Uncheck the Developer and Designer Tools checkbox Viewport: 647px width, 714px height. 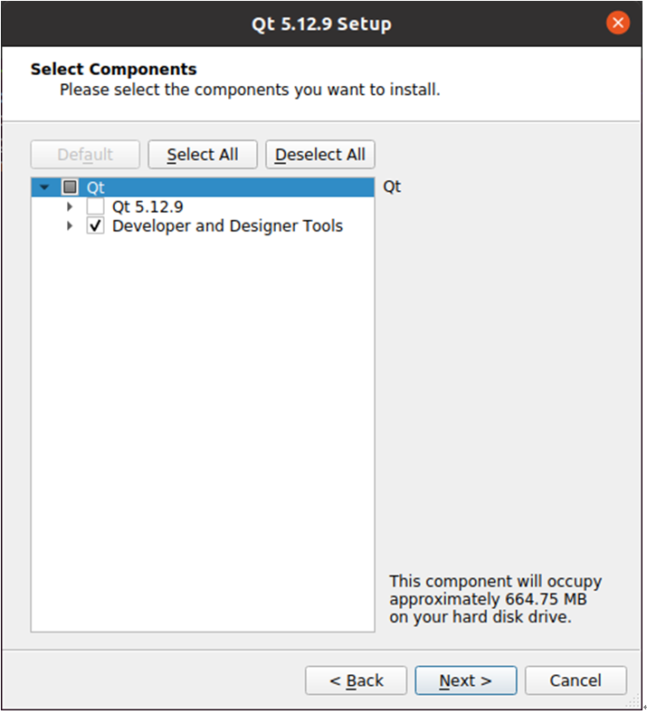click(95, 226)
